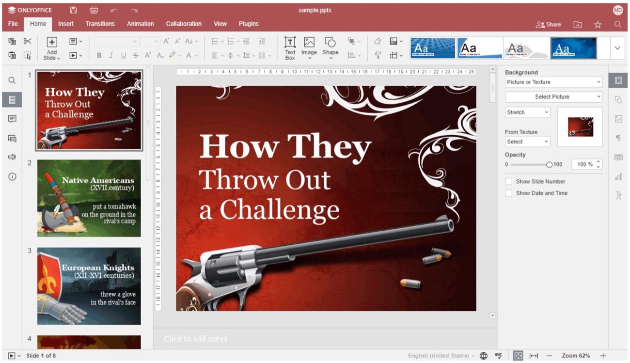This screenshot has width=630, height=363.
Task: Open the Image insert tool
Action: (x=309, y=43)
